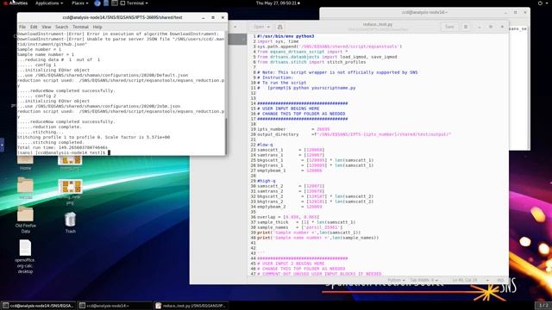This screenshot has width=552, height=310.
Task: Click the reduce_test.py title in gedit header
Action: [378, 25]
